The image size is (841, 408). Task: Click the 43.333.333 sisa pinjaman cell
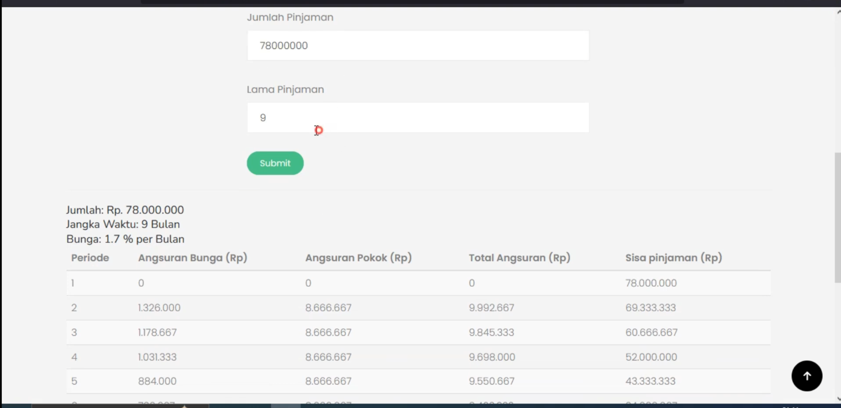pos(650,381)
